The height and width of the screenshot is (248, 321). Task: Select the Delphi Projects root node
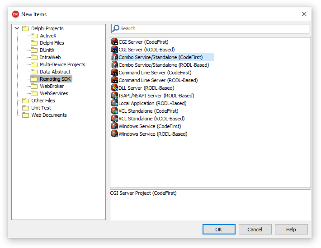pyautogui.click(x=47, y=28)
